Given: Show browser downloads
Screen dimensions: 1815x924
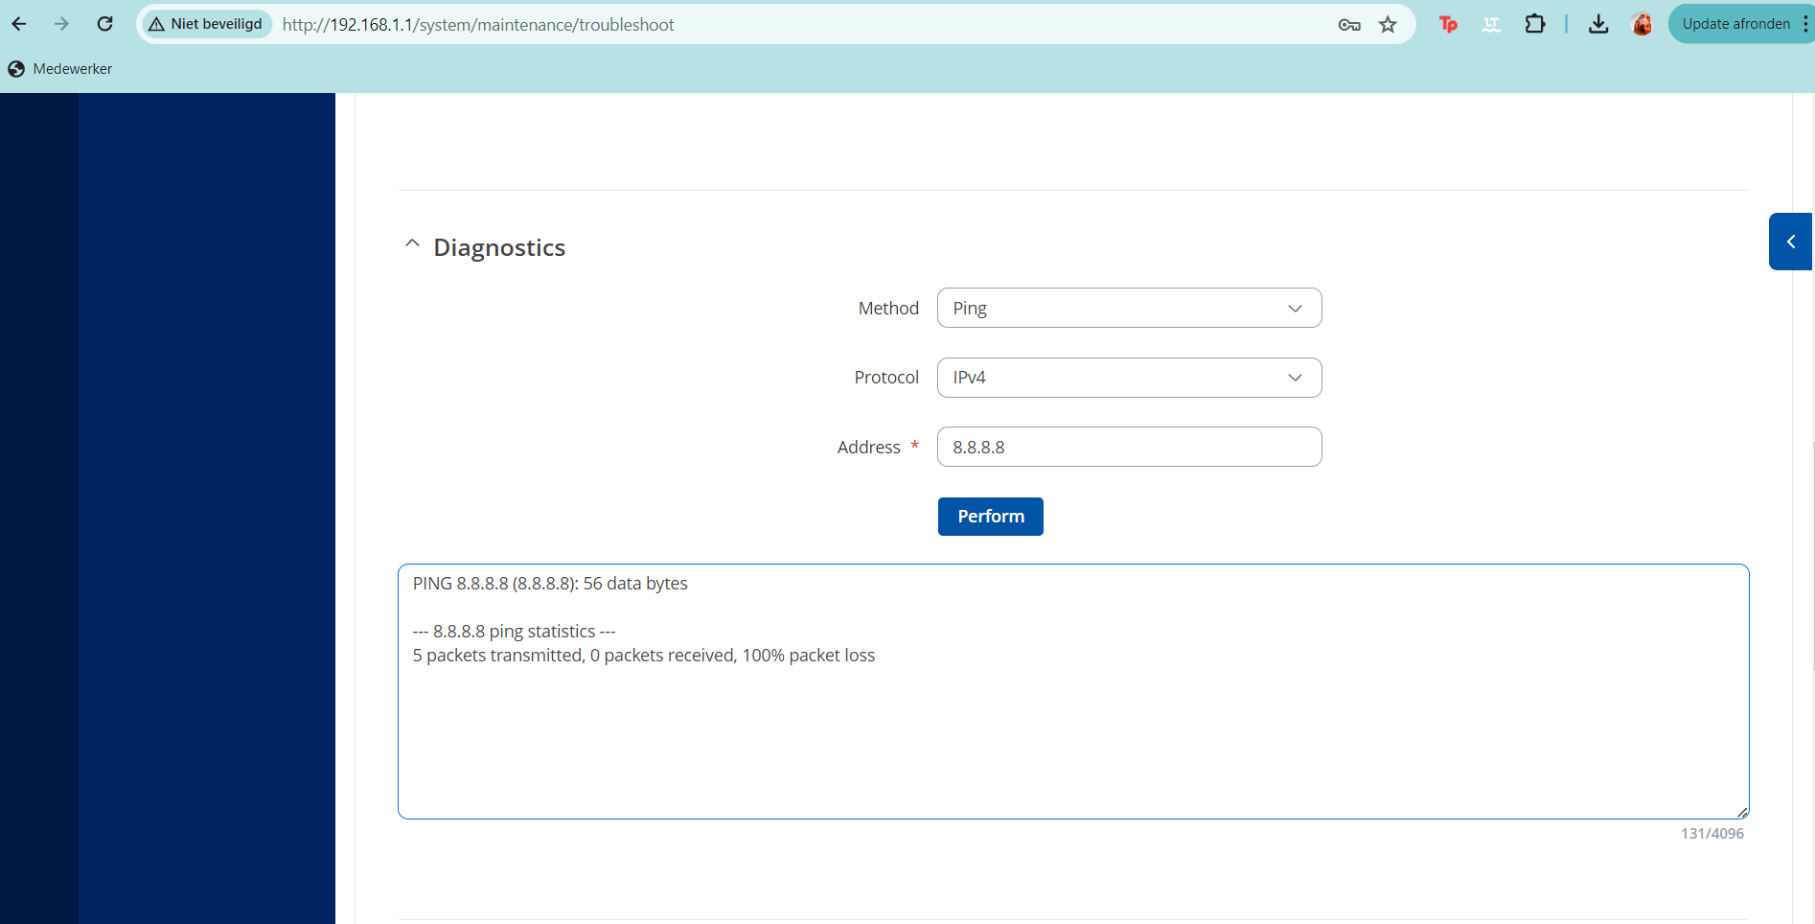Looking at the screenshot, I should coord(1598,25).
